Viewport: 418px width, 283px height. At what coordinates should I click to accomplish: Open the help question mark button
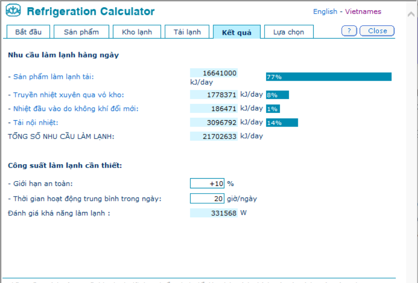point(349,31)
